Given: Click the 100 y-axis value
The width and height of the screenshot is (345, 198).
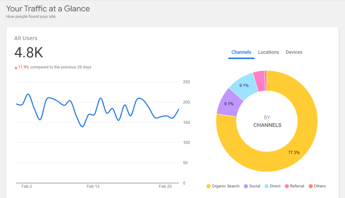Looking at the screenshot, I should click(186, 142).
